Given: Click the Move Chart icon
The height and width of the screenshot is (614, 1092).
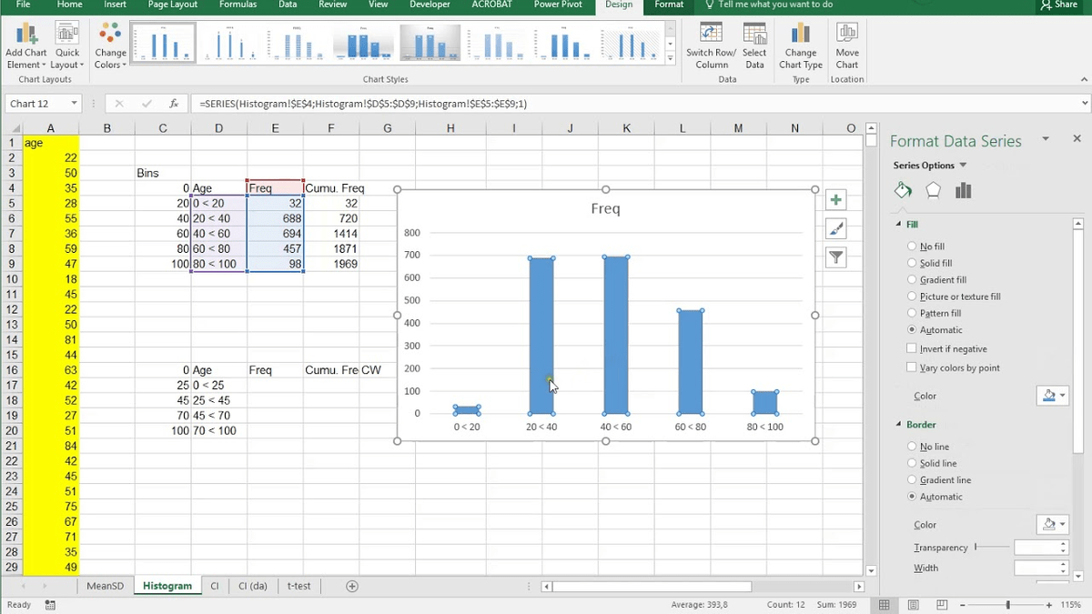Looking at the screenshot, I should click(846, 35).
